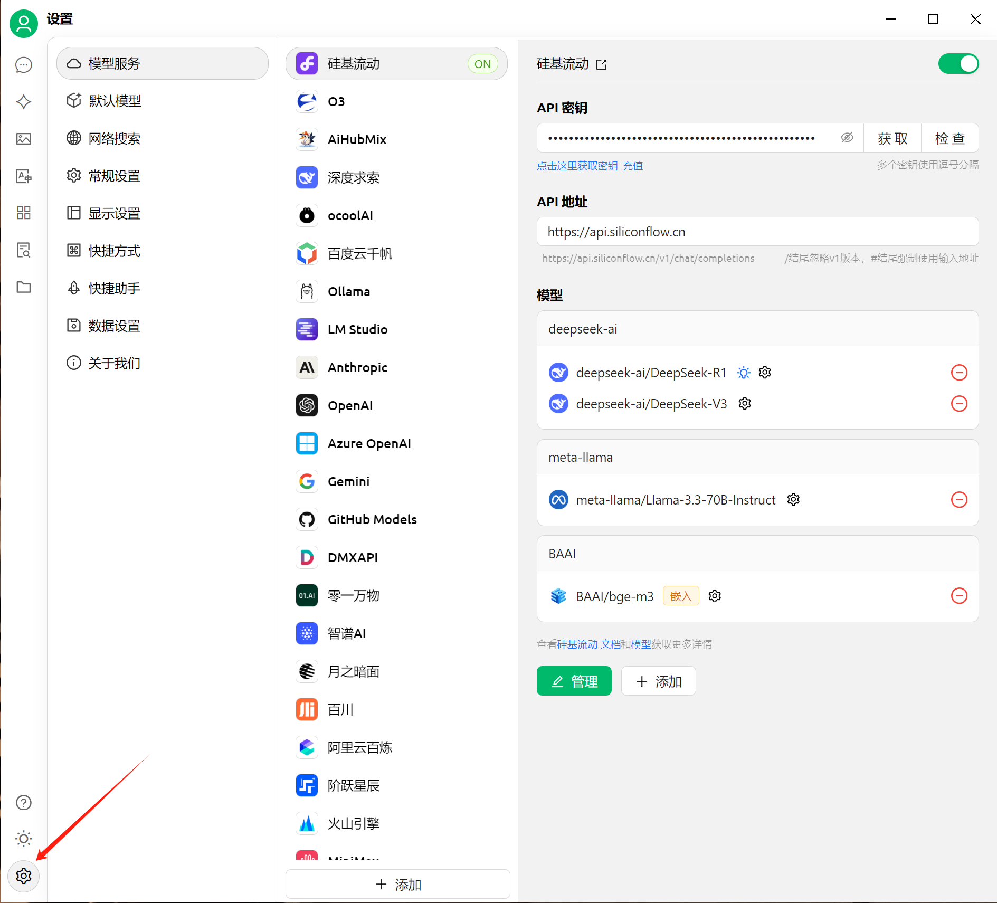
Task: Click 获取 button for API key
Action: pos(892,138)
